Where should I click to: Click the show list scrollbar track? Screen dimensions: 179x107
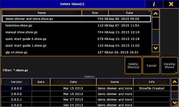pos(155,37)
